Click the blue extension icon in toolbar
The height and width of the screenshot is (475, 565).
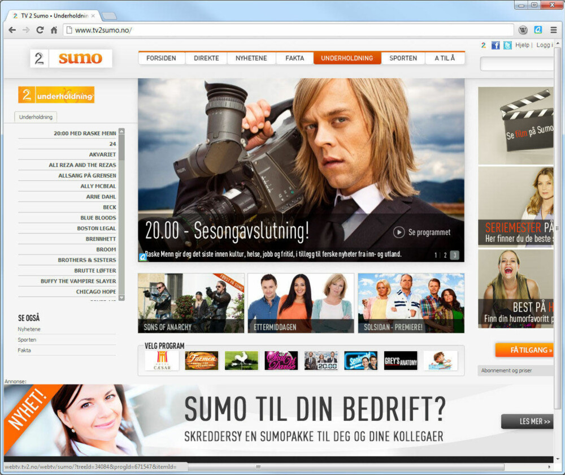(538, 30)
